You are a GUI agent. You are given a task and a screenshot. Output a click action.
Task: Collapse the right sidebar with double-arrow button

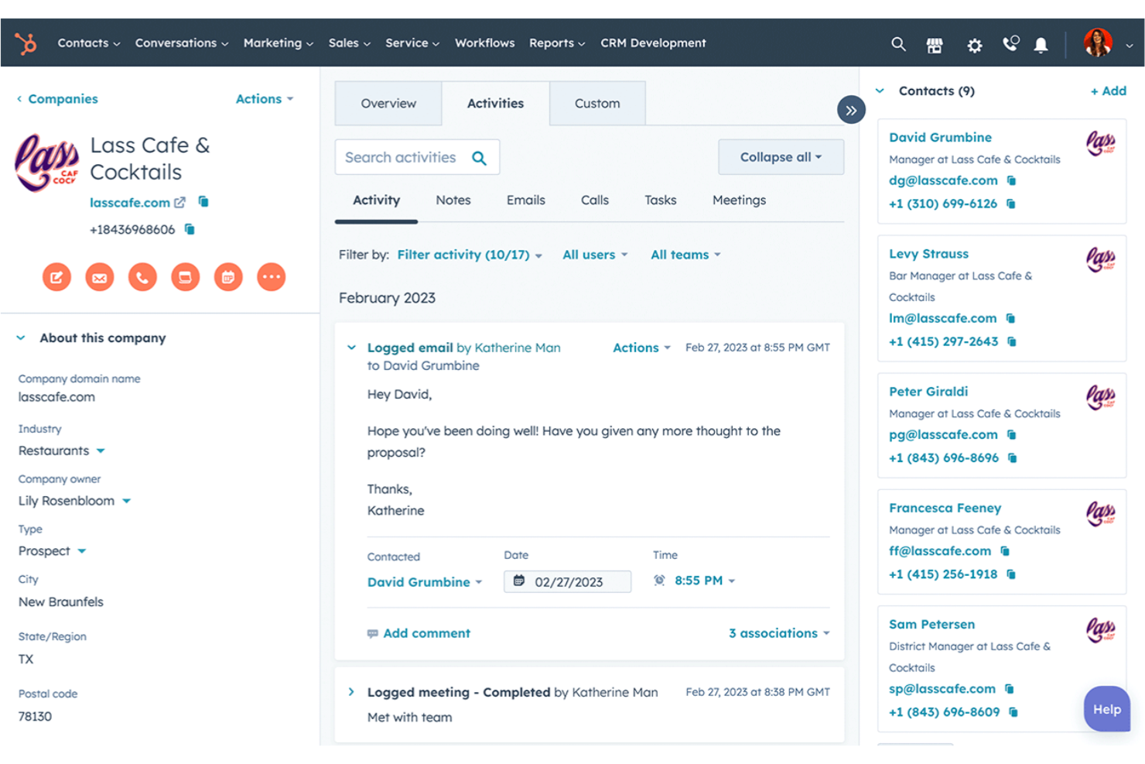(x=851, y=110)
